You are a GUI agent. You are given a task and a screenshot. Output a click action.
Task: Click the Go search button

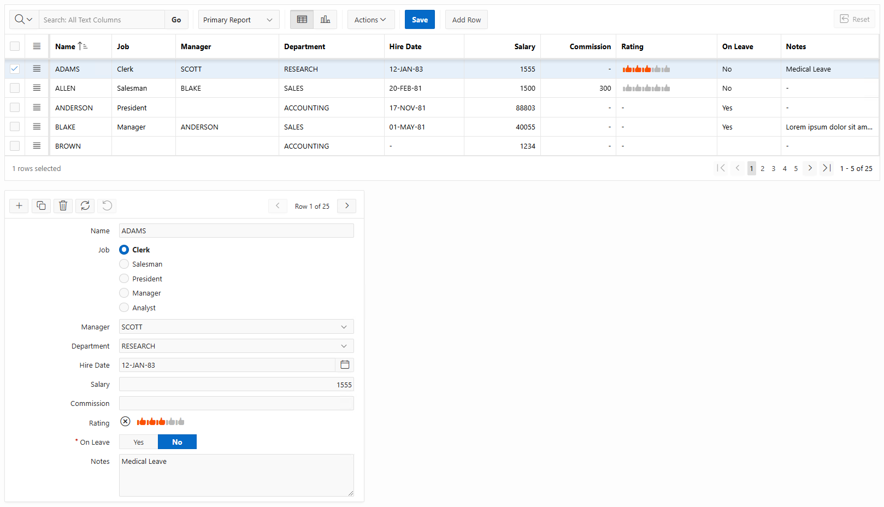176,20
